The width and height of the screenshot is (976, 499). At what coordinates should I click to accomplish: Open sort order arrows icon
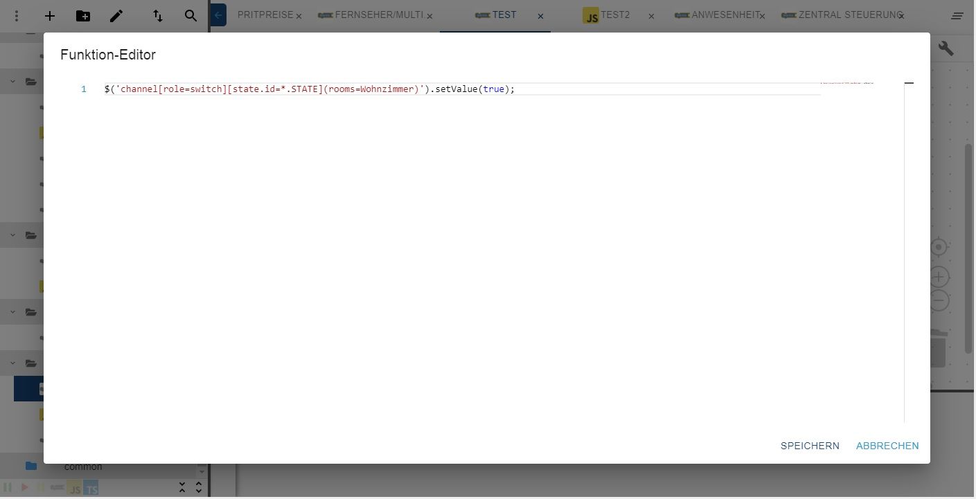158,15
